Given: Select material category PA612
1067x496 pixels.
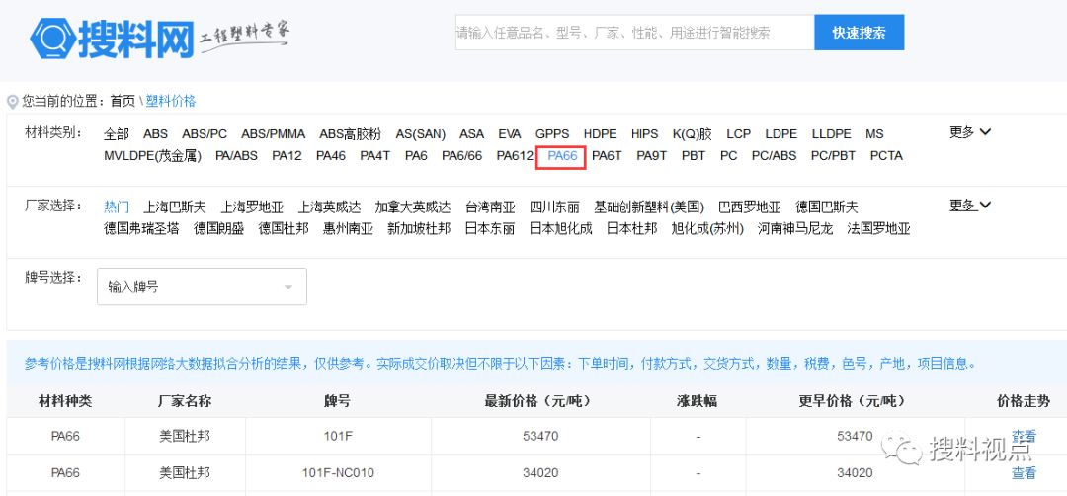Looking at the screenshot, I should [515, 156].
